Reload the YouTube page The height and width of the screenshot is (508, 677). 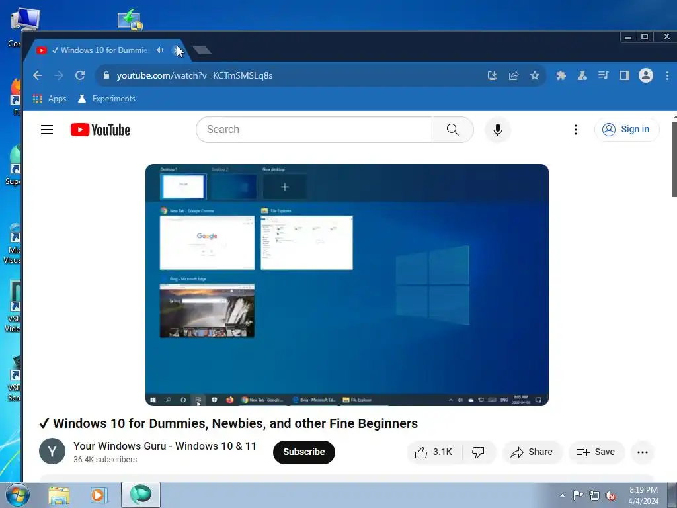(x=80, y=75)
